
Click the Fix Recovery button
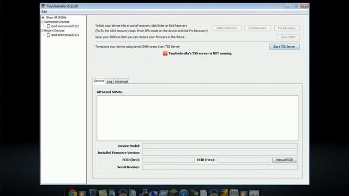[287, 28]
